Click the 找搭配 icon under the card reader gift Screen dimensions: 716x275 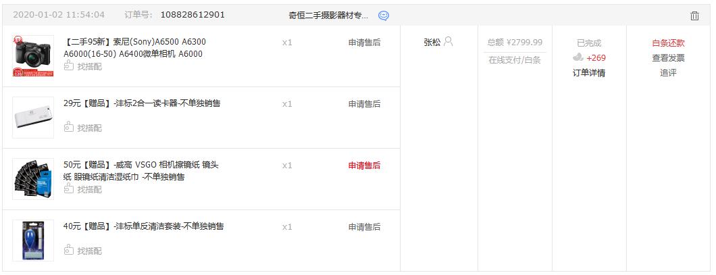pyautogui.click(x=68, y=127)
